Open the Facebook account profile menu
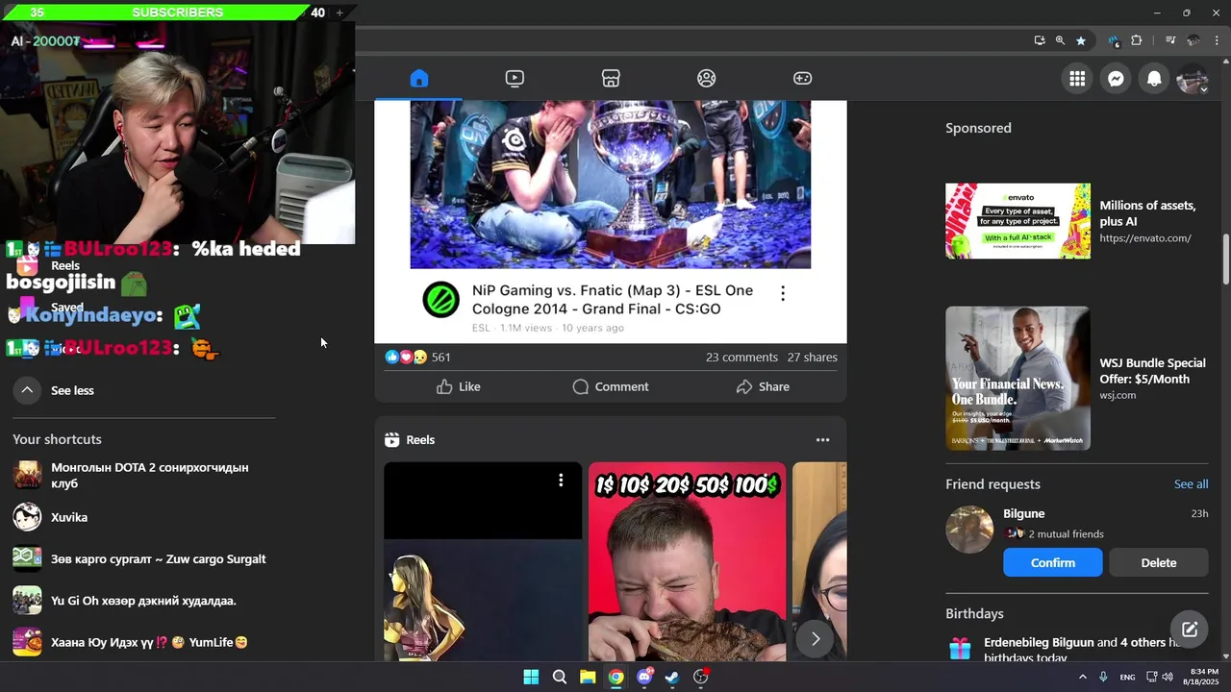This screenshot has height=692, width=1231. 1193,79
